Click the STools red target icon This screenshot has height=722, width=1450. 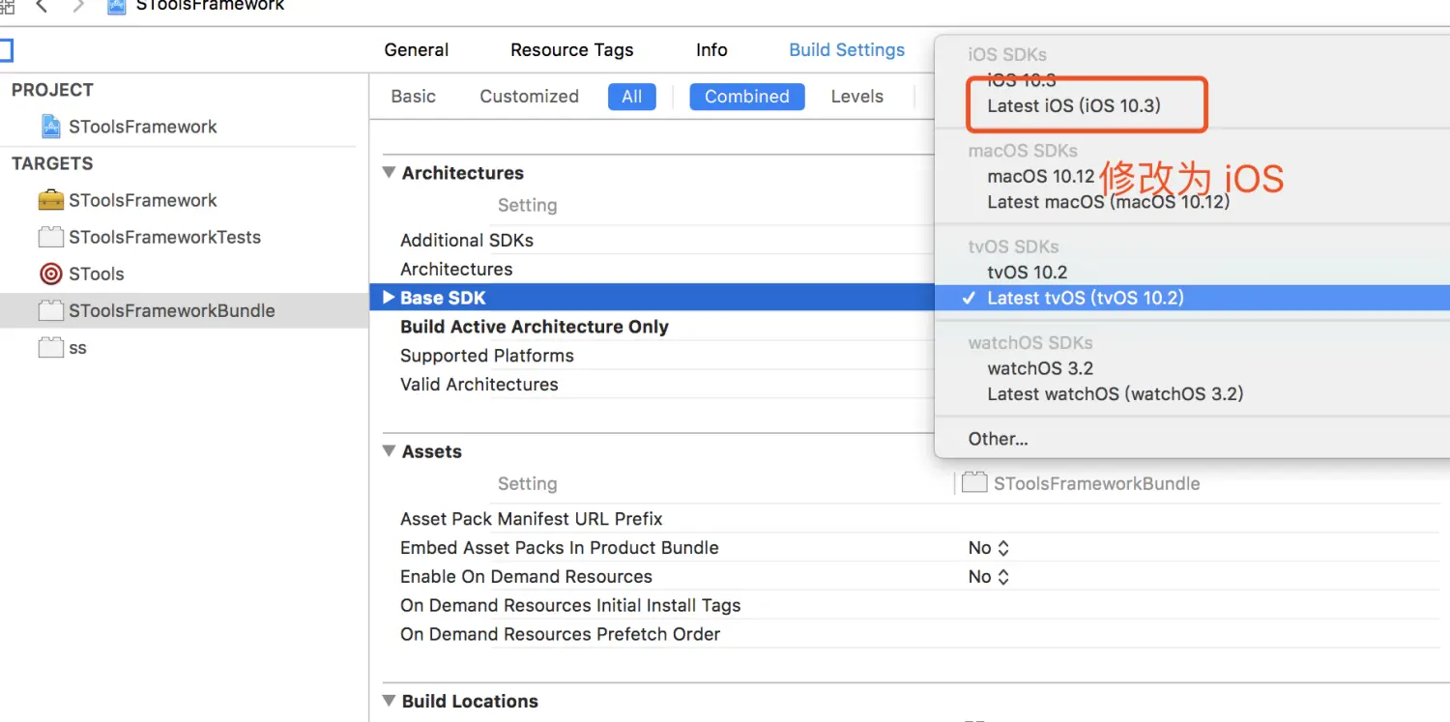tap(51, 274)
